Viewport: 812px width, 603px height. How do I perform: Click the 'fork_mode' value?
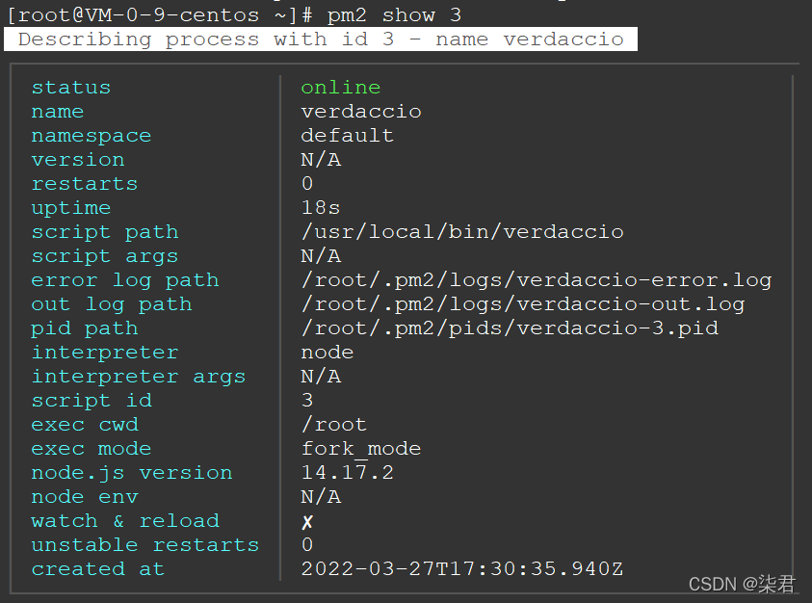click(361, 449)
